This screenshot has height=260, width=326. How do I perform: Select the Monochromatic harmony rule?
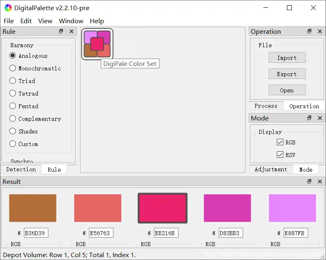13,68
